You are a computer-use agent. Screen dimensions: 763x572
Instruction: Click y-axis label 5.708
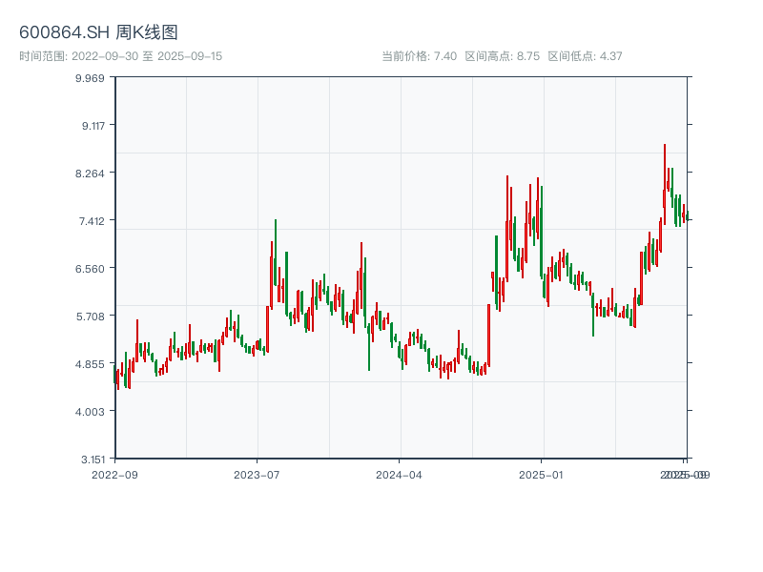(90, 317)
